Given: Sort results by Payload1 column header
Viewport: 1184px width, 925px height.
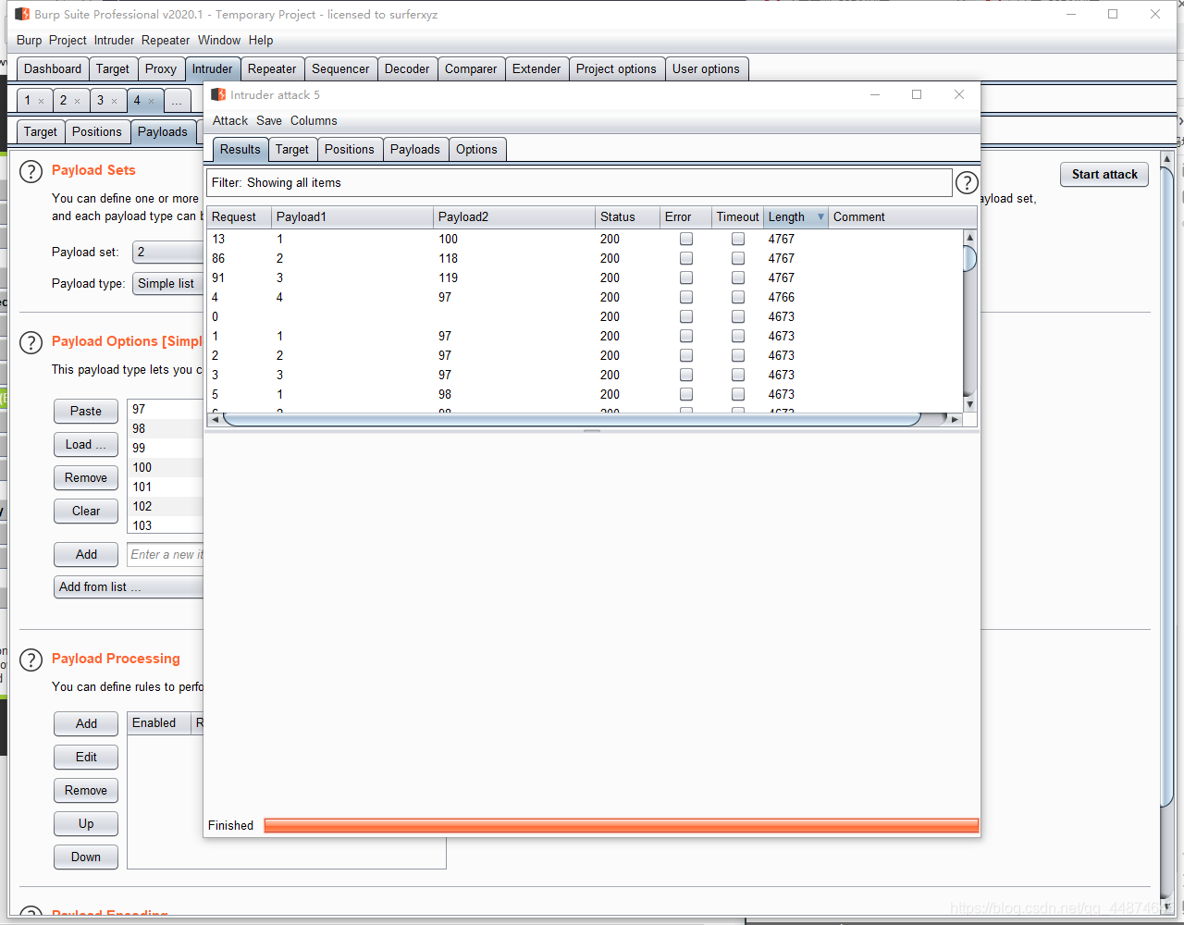Looking at the screenshot, I should [351, 216].
